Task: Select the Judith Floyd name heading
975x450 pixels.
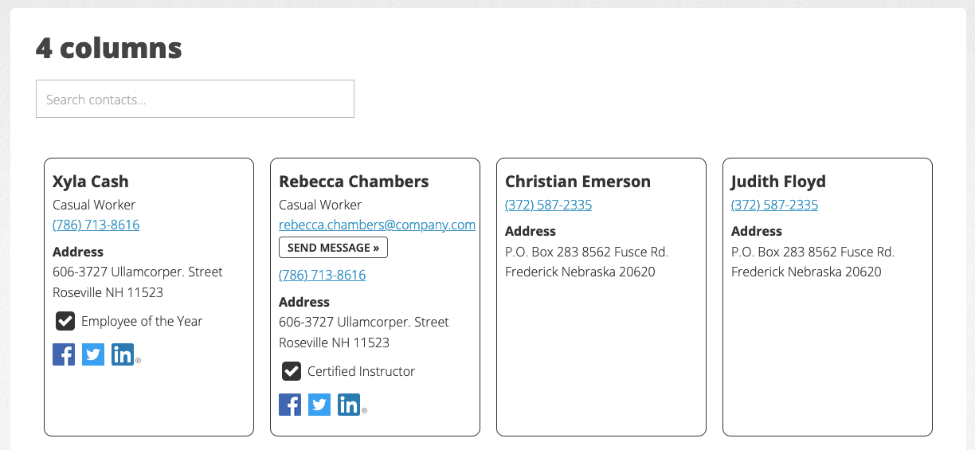Action: [x=778, y=182]
